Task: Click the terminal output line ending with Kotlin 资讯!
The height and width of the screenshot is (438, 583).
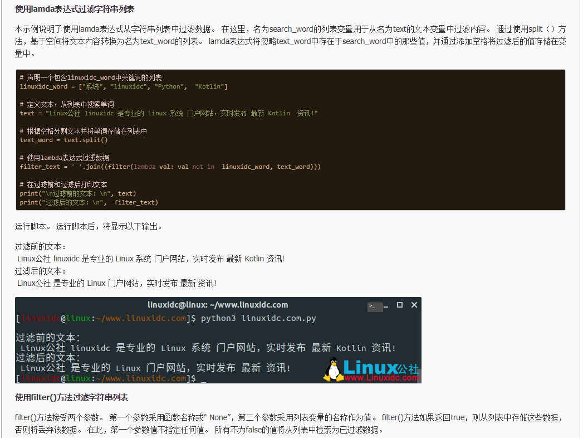Action: (x=208, y=348)
